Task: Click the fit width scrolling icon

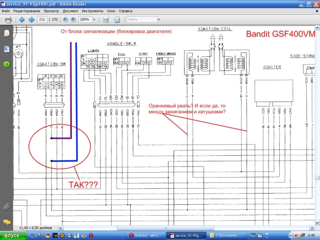Action: [106, 20]
